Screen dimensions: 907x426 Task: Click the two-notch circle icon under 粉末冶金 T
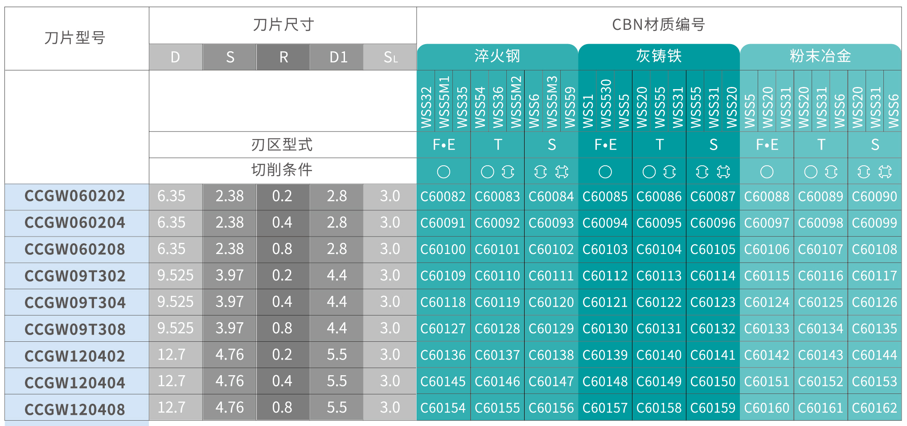(831, 172)
